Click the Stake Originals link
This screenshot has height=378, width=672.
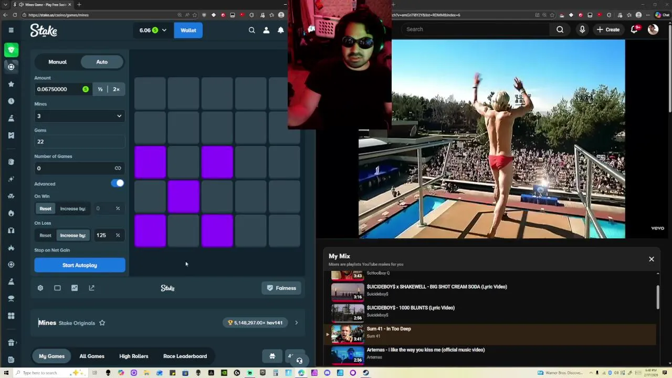pyautogui.click(x=77, y=323)
